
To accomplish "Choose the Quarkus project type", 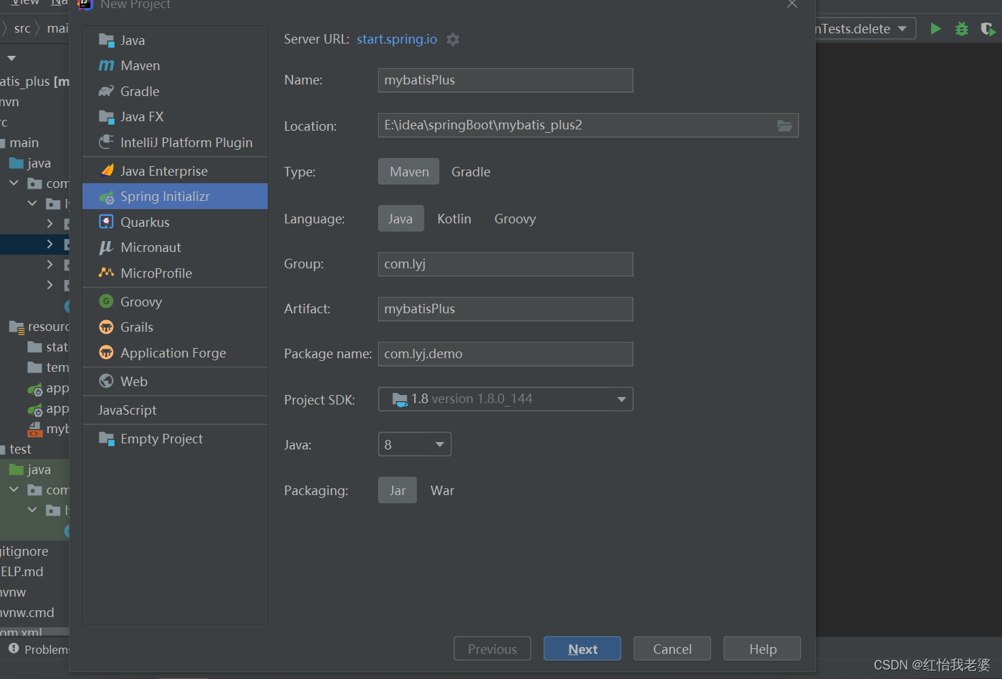I will [175, 222].
